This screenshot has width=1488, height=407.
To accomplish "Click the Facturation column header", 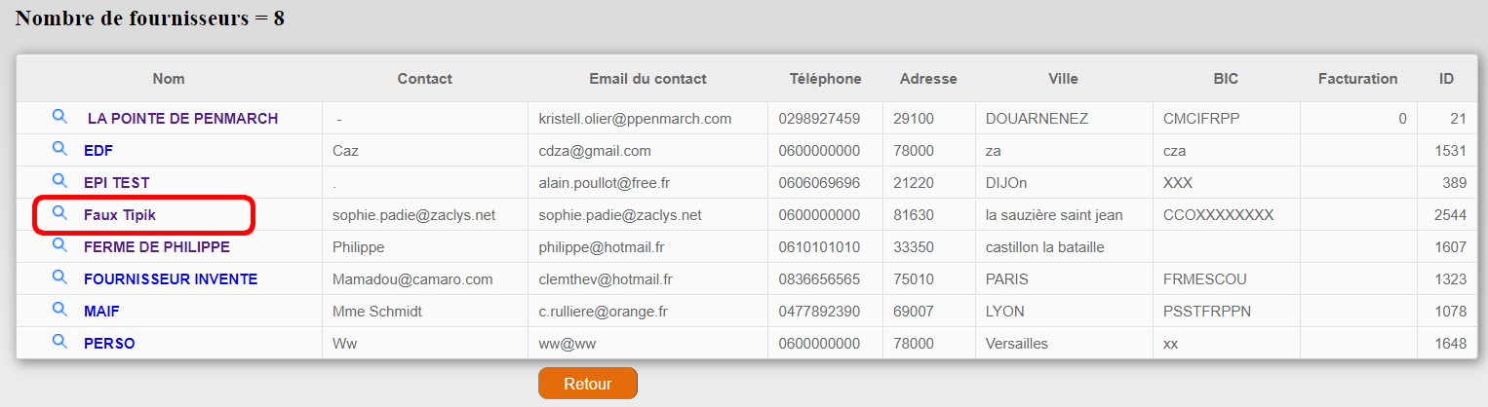I will coord(1357,79).
